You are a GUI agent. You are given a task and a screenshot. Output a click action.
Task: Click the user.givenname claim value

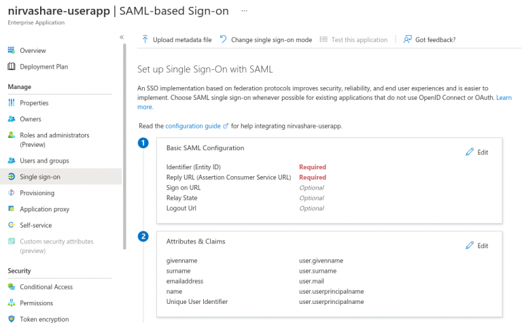pyautogui.click(x=321, y=260)
